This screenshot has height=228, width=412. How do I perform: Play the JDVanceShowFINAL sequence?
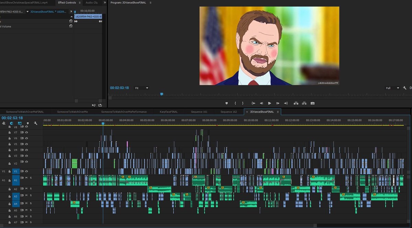[270, 103]
